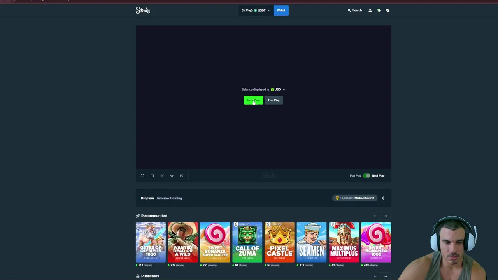Viewport: 498px width, 280px height.
Task: Open the MichaelSilva12 big win badge
Action: 355,198
